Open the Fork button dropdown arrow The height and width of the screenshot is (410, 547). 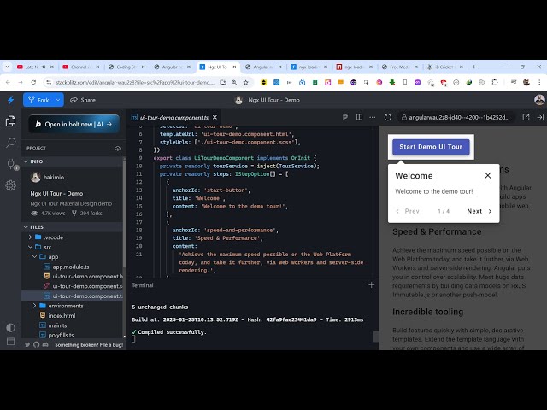[58, 100]
